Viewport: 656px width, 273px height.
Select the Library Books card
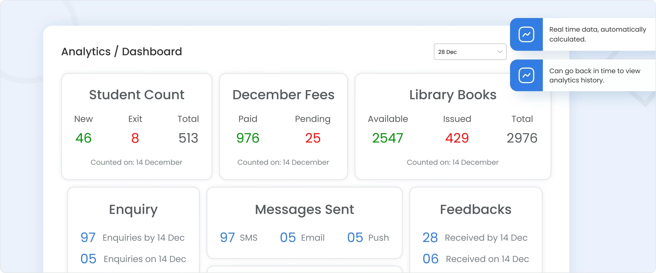point(453,127)
